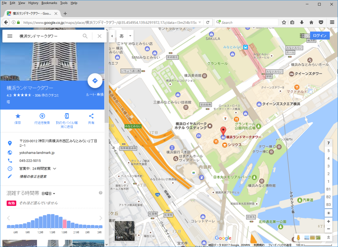Open the Pocket icon in toolbar
338x247 pixels.
point(321,22)
